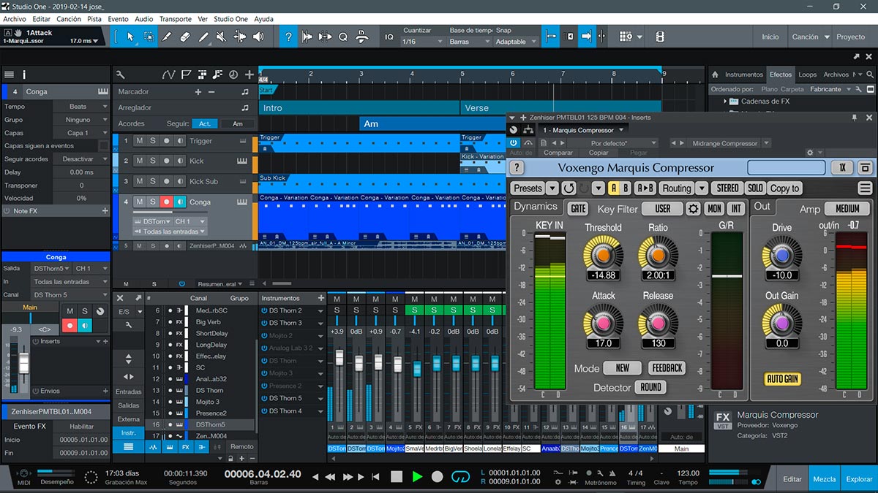Image resolution: width=878 pixels, height=493 pixels.
Task: Expand Cadenas de FX folder
Action: [x=726, y=102]
